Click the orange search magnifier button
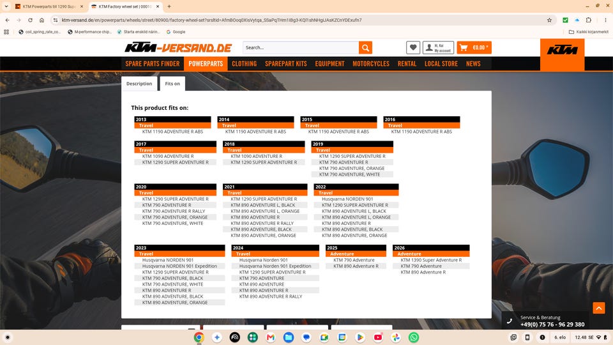This screenshot has height=345, width=613. click(365, 48)
